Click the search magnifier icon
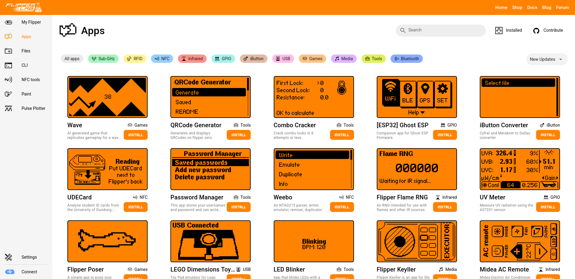575x279 pixels. coord(403,30)
